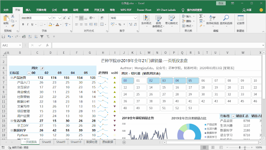The height and width of the screenshot is (150, 266).
Task: Collapse the 生活兴趣 pivot group
Action: point(12,121)
